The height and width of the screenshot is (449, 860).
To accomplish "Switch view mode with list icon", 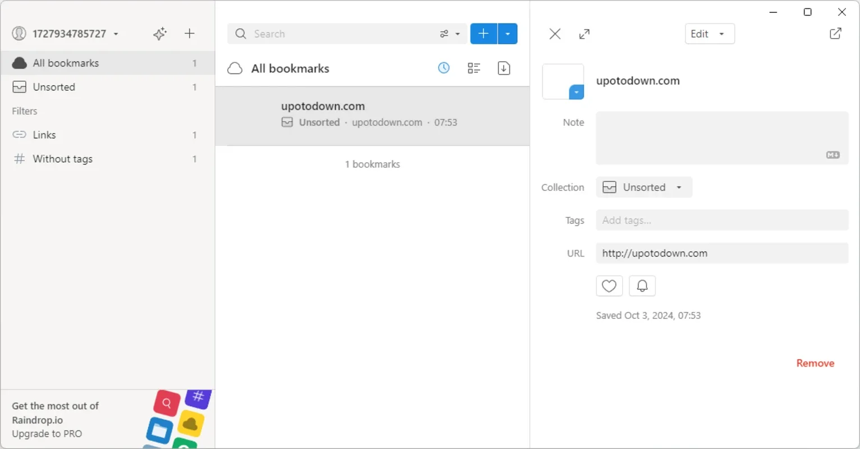I will [474, 68].
